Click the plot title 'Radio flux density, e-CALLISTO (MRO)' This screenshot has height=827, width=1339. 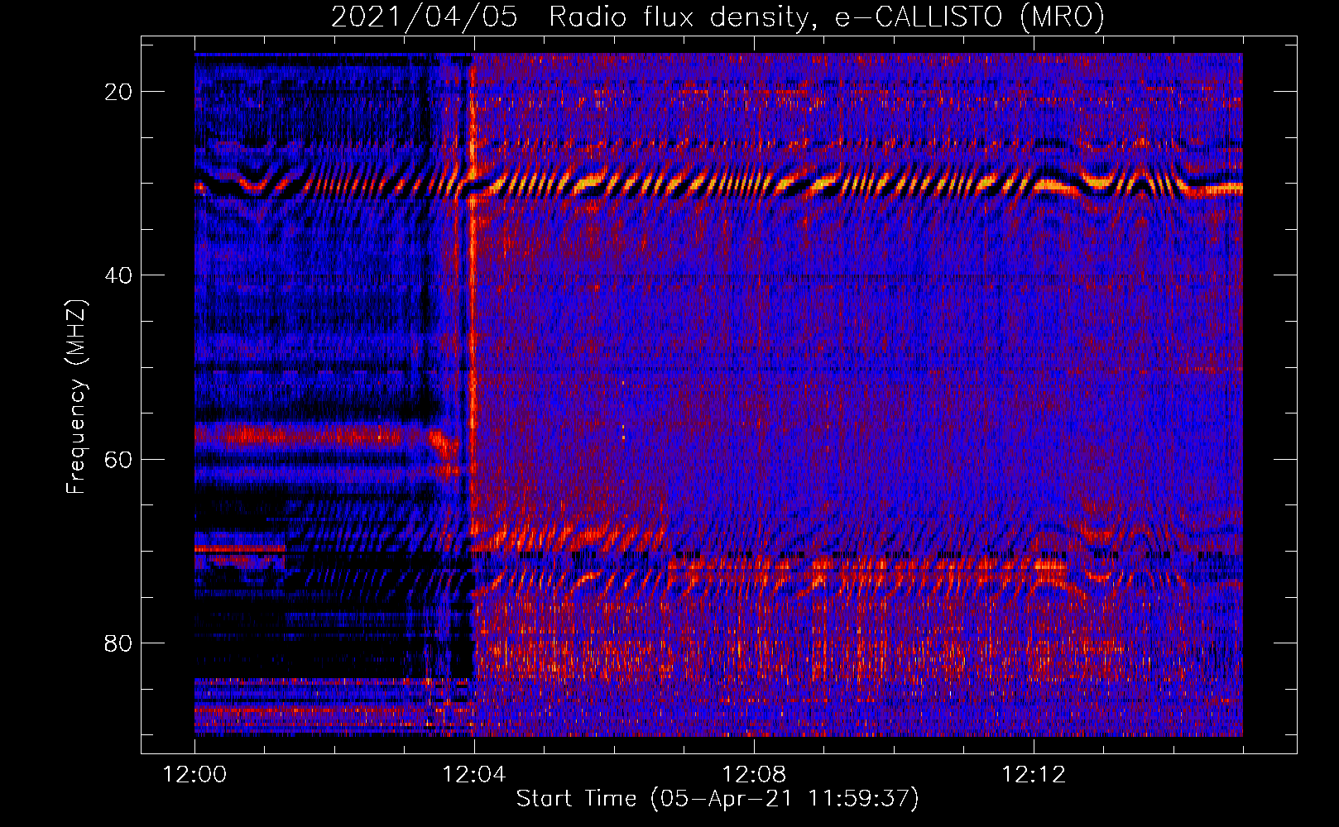click(x=826, y=17)
